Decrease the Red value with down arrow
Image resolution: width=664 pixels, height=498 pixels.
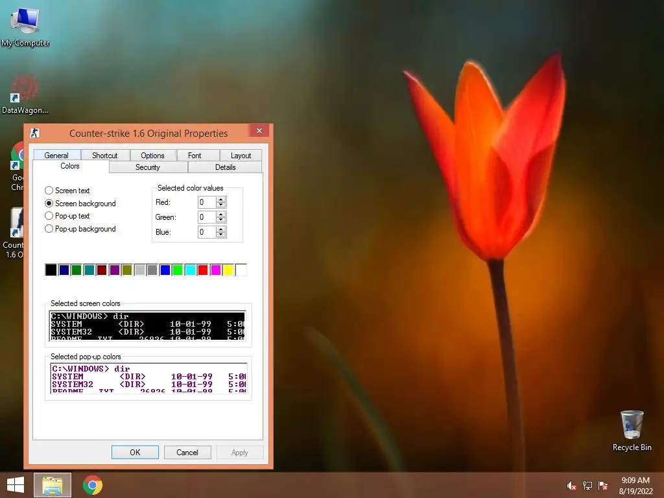coord(220,205)
